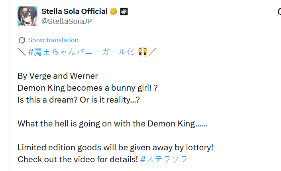Open the #魔王ちゃんバニーガール化 hashtag

pyautogui.click(x=81, y=52)
